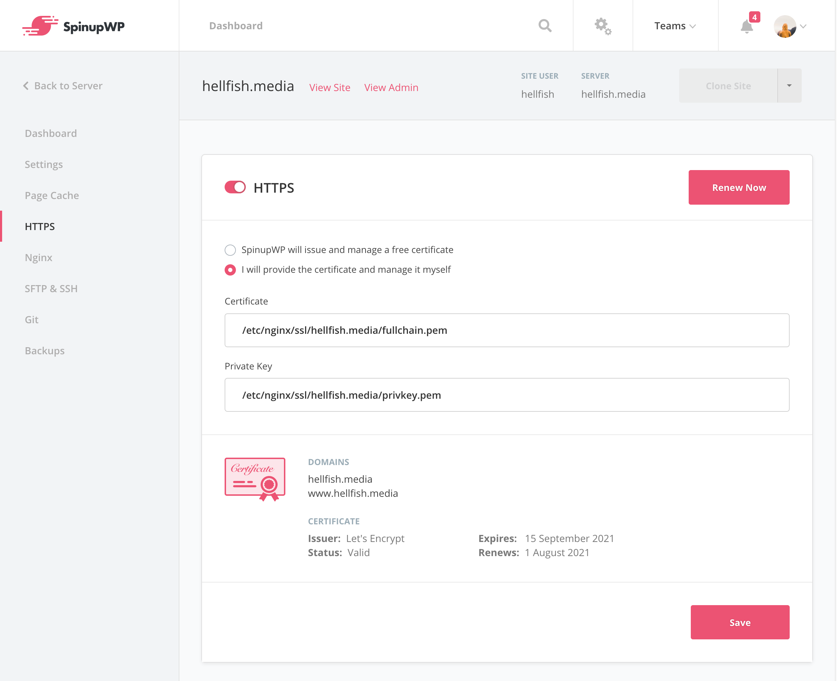The width and height of the screenshot is (837, 681).
Task: Open Dashboard in the sidebar
Action: coord(51,133)
